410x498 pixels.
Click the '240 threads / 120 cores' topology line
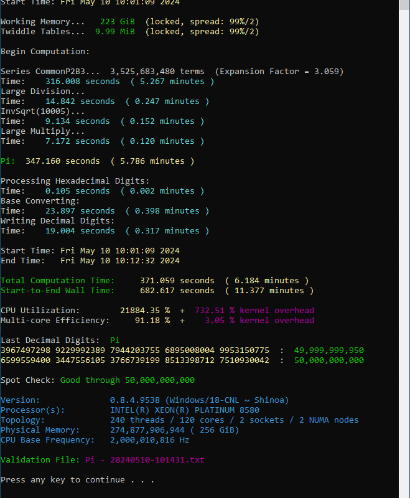tap(234, 420)
